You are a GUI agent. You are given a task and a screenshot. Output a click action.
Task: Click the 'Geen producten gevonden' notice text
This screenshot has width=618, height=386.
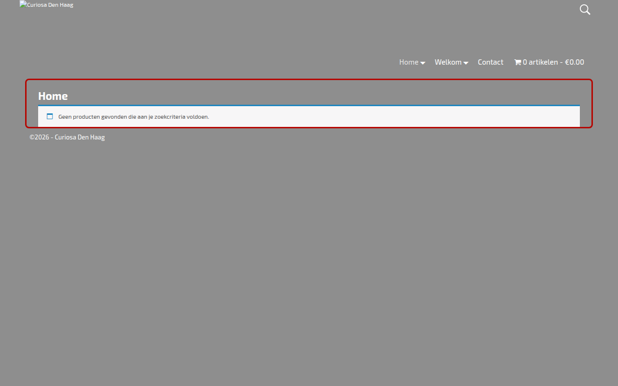[x=134, y=117]
